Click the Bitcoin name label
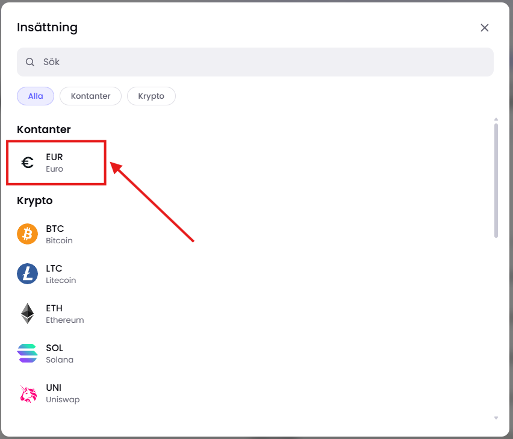Viewport: 513px width, 439px height. 59,240
